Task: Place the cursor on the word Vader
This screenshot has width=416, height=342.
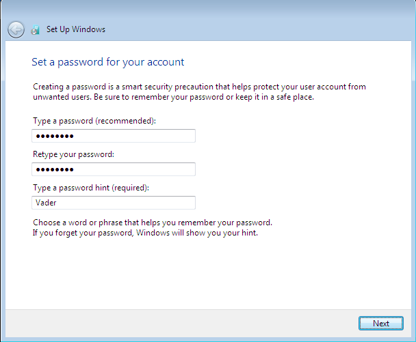Action: [46, 203]
